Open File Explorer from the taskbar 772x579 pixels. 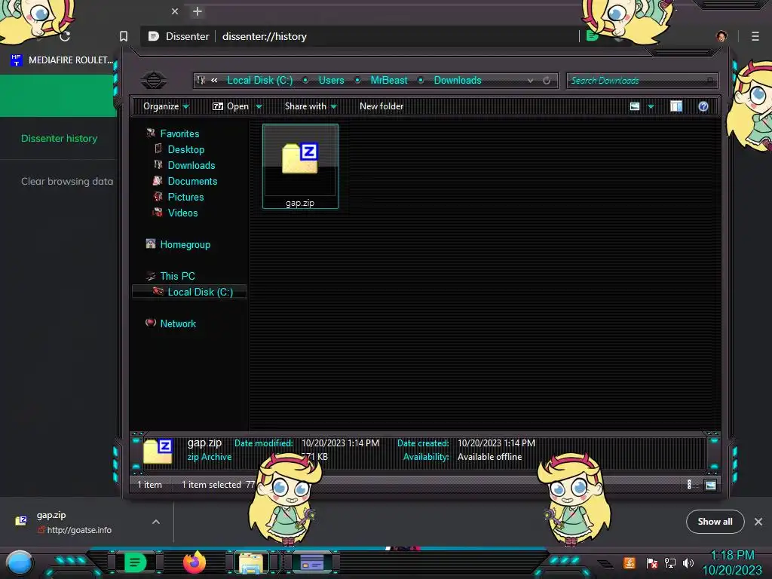[251, 562]
